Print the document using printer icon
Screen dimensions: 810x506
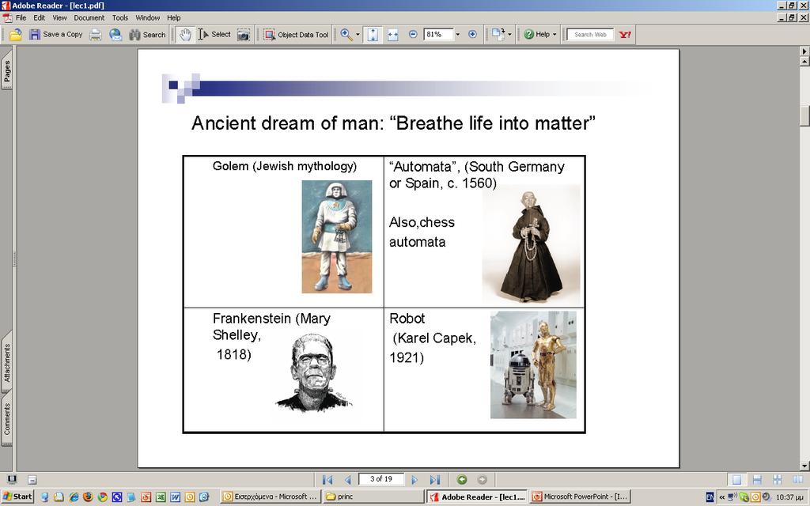pos(96,35)
